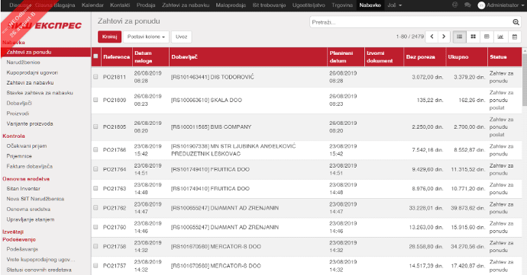This screenshot has width=527, height=275.
Task: Open the Trgovina menu
Action: (342, 5)
